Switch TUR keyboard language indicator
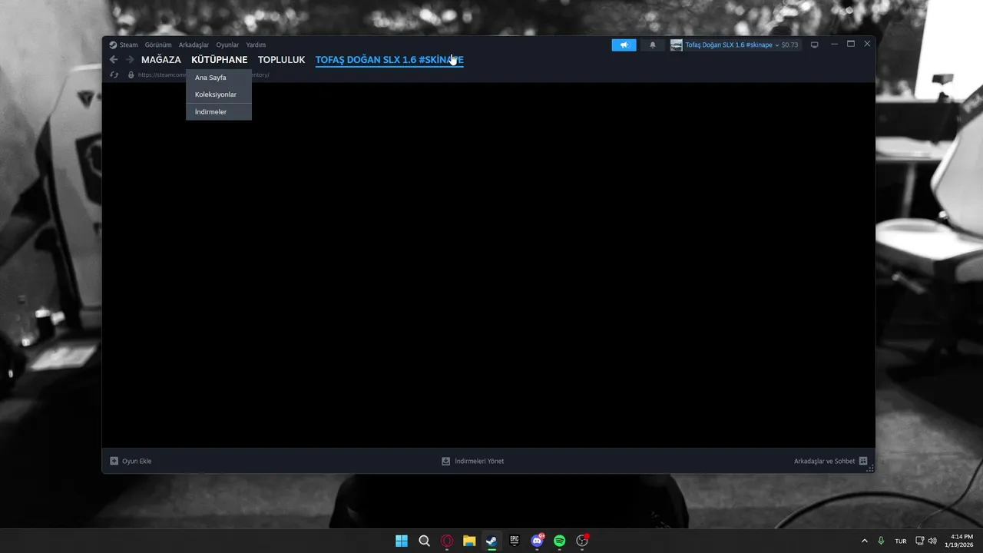The image size is (983, 553). point(901,541)
